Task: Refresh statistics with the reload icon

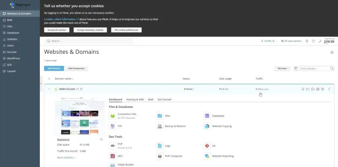Action: [x=101, y=139]
